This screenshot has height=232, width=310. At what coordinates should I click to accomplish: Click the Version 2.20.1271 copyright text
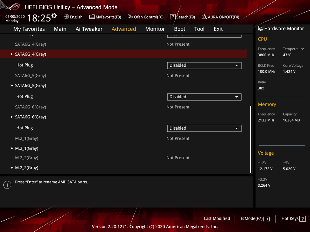155,227
